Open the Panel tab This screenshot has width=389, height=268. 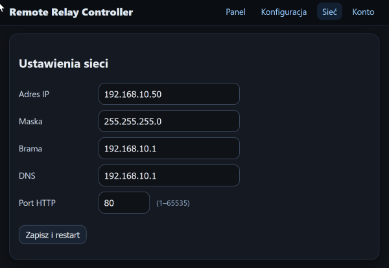pyautogui.click(x=235, y=12)
